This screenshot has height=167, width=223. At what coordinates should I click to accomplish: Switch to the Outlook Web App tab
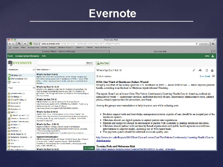(x=59, y=51)
